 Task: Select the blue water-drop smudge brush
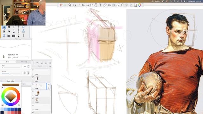point(23,27)
